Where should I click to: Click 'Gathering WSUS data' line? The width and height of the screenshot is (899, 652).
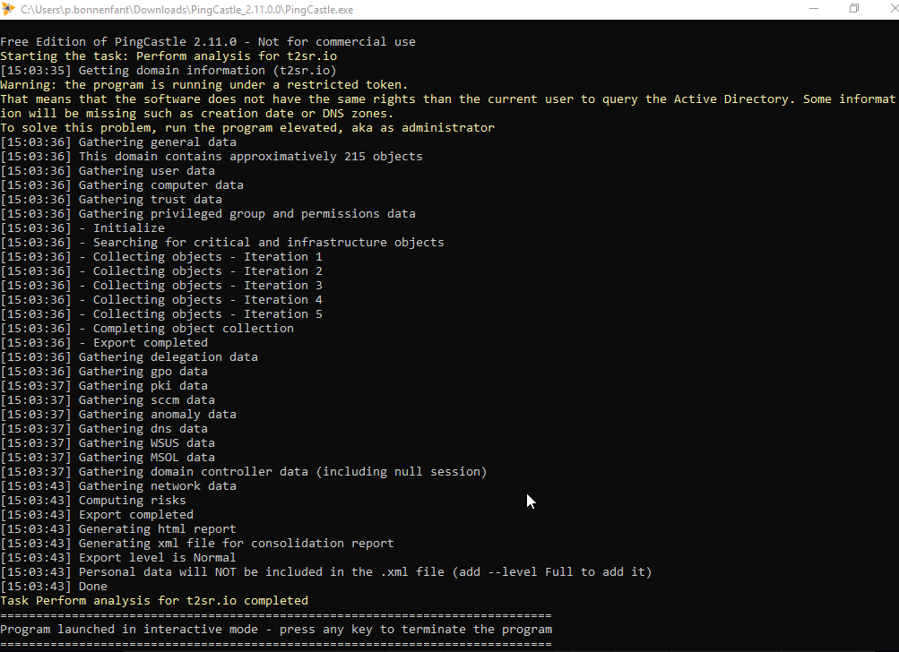click(108, 443)
